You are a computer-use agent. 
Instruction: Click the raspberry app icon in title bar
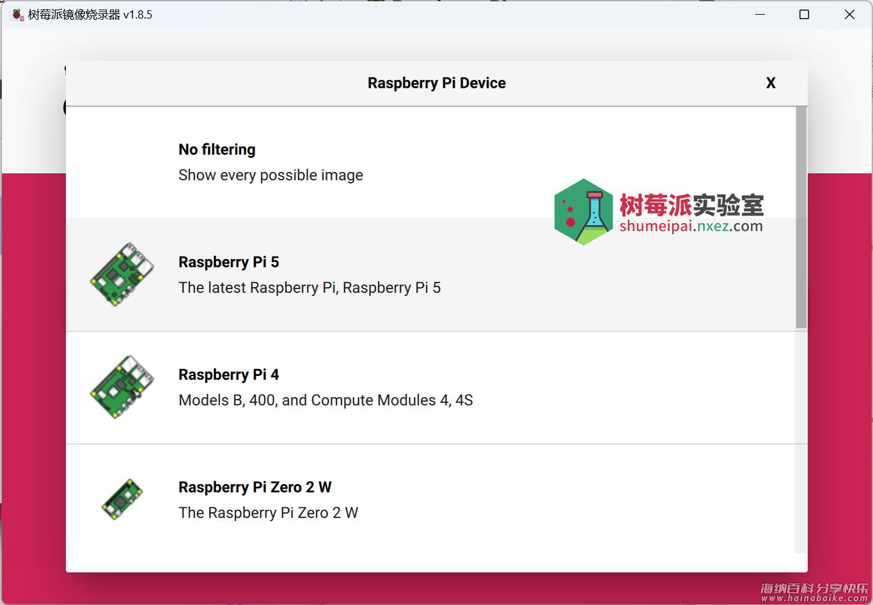(17, 14)
